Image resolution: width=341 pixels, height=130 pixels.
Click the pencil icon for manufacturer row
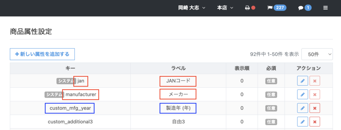pyautogui.click(x=302, y=94)
